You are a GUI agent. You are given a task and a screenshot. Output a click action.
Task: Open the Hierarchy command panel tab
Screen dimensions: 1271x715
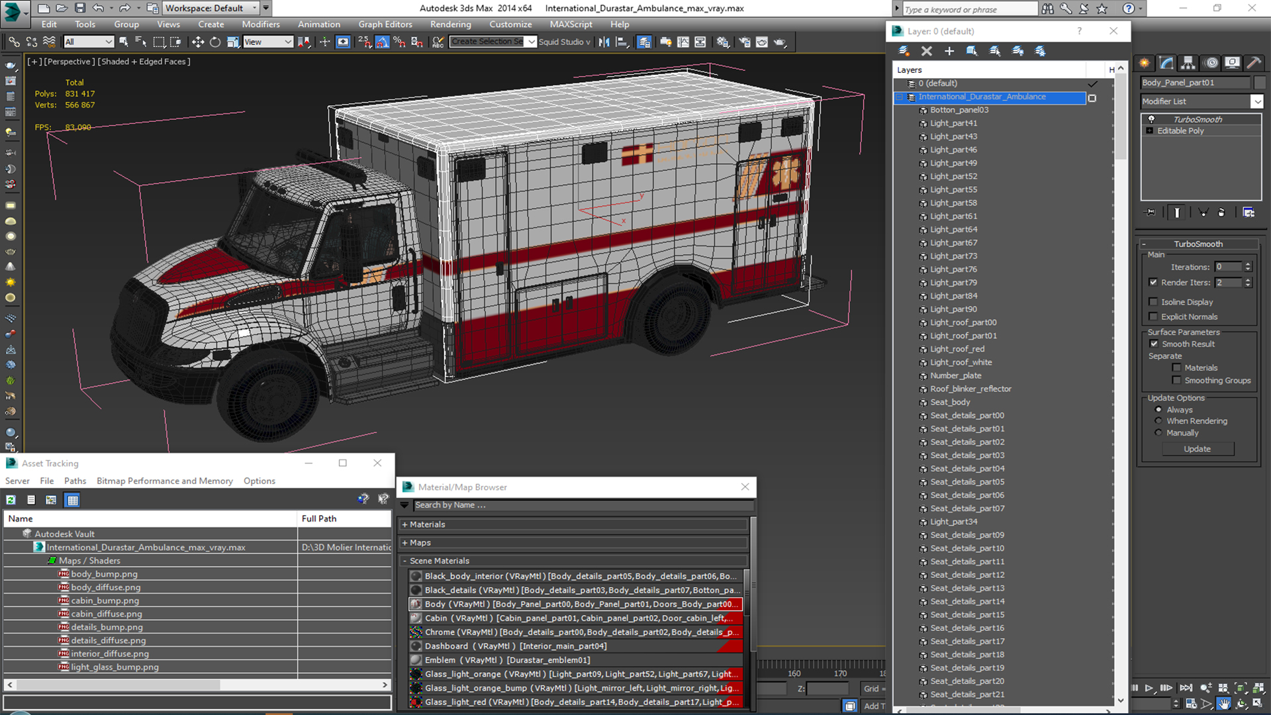pos(1188,63)
